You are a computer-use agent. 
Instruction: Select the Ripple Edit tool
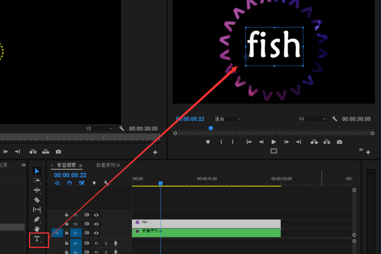point(37,190)
